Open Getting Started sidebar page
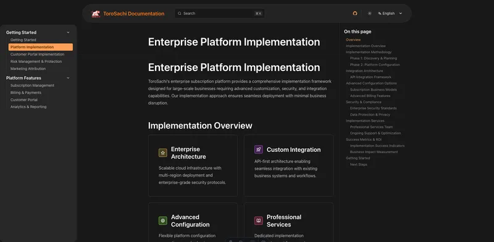This screenshot has width=494, height=242. click(x=23, y=40)
